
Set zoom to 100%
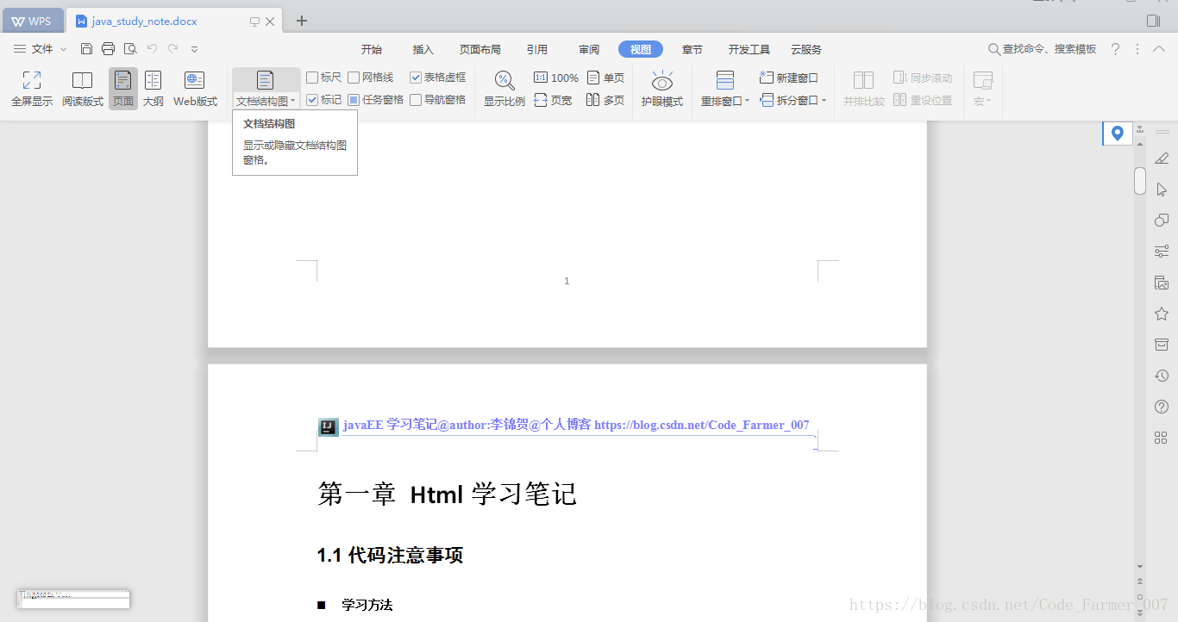(556, 78)
